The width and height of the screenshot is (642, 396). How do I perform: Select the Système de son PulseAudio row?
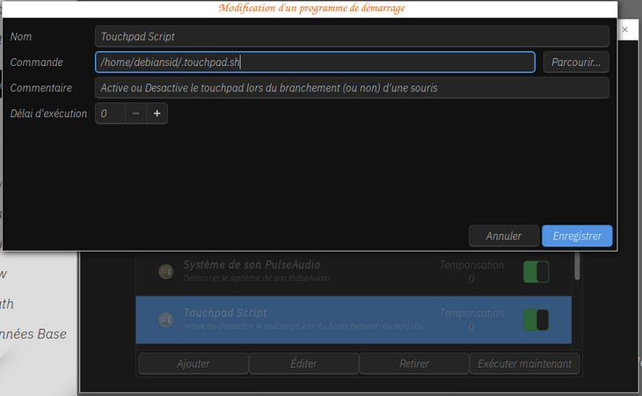tap(308, 272)
